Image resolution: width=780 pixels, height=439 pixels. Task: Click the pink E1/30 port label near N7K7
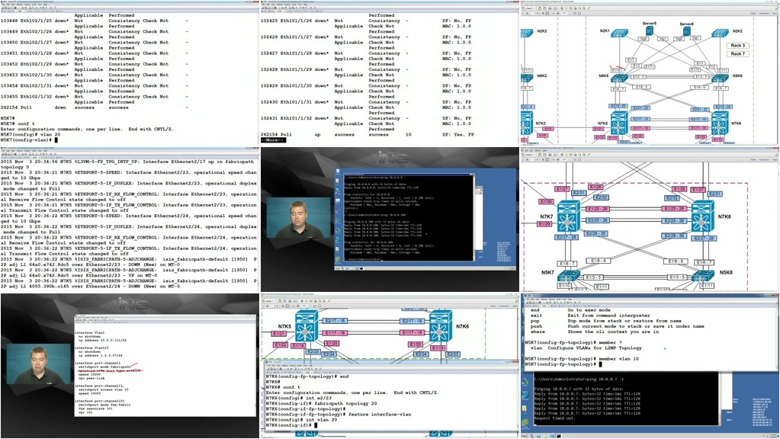[547, 201]
